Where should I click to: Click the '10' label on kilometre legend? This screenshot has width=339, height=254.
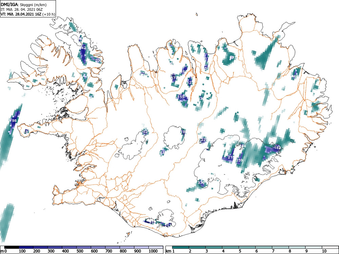[x=324, y=251]
